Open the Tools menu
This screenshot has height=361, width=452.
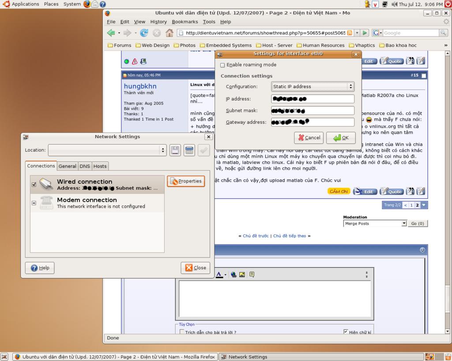(209, 22)
